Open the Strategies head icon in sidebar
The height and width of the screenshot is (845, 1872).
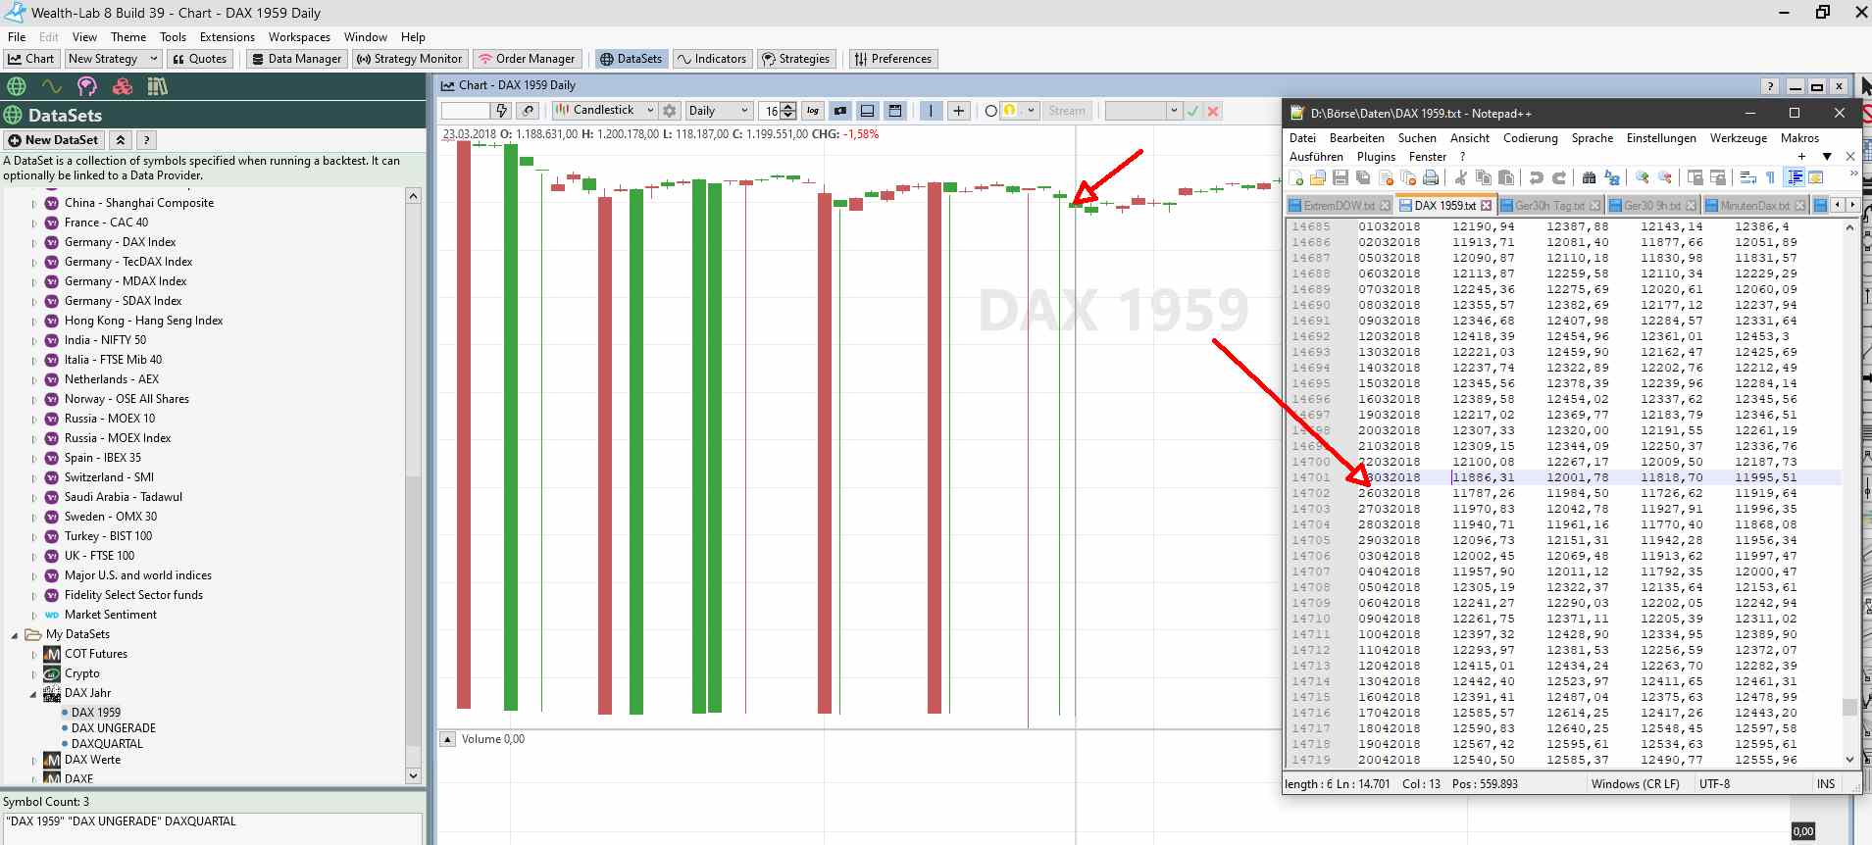coord(87,86)
